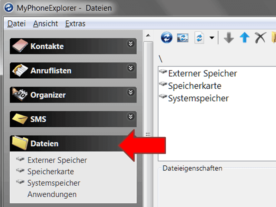276x207 pixels.
Task: Expand the Anruflisten section chevron
Action: coord(131,68)
